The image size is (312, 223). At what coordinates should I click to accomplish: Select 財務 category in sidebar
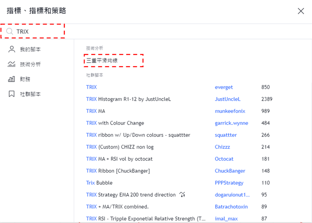[x=25, y=79]
